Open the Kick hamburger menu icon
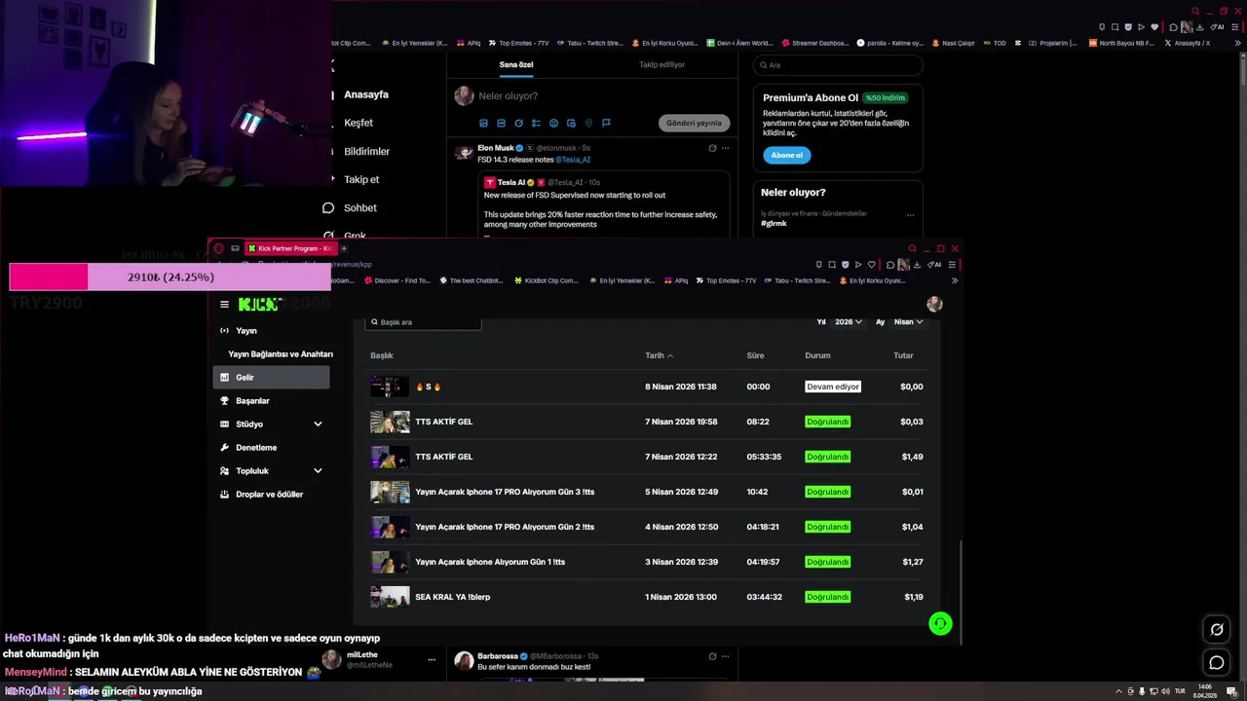1247x701 pixels. coord(224,304)
